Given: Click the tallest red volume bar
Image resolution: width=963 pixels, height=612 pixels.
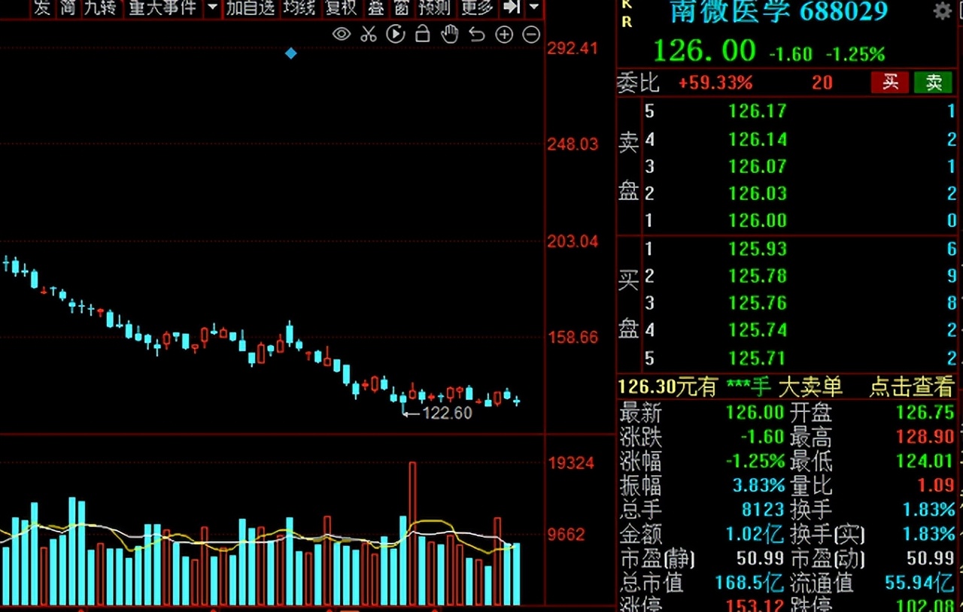Looking at the screenshot, I should point(412,534).
